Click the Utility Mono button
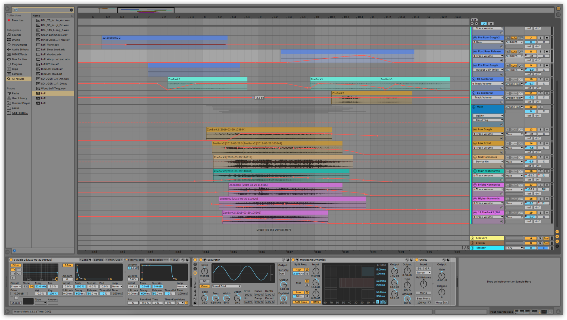Image resolution: width=567 pixels, height=320 pixels. coord(424,293)
